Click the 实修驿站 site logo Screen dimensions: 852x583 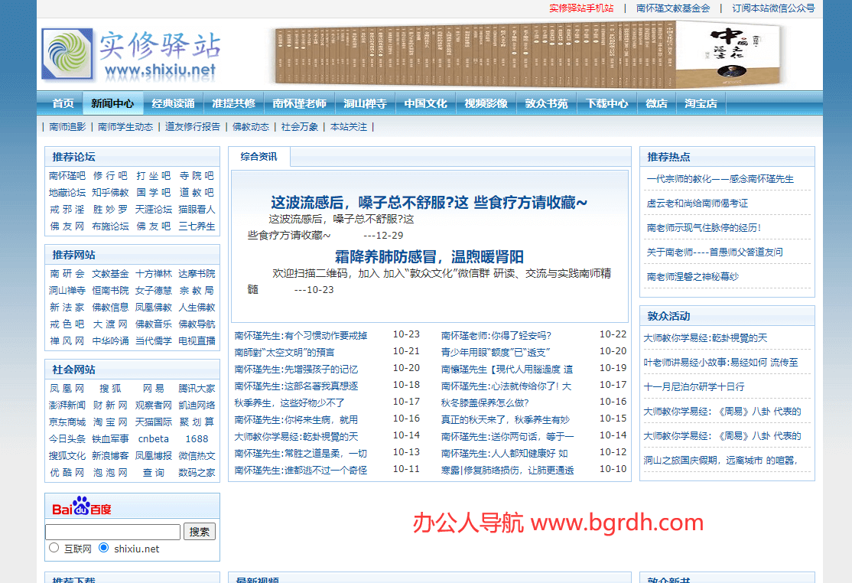click(131, 54)
